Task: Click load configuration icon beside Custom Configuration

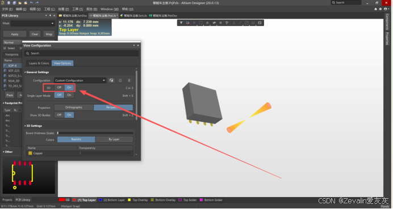Action: 111,80
